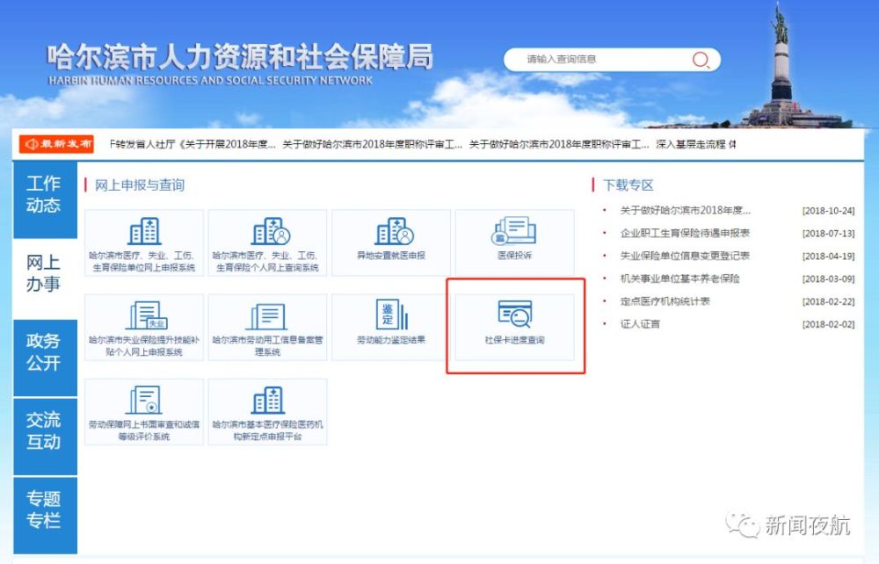
Task: Open 劳动用工信息备案管理系统 tile
Action: click(x=267, y=327)
